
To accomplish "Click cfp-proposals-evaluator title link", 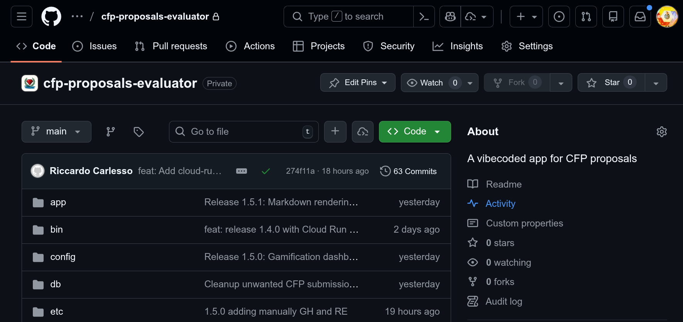I will [120, 83].
